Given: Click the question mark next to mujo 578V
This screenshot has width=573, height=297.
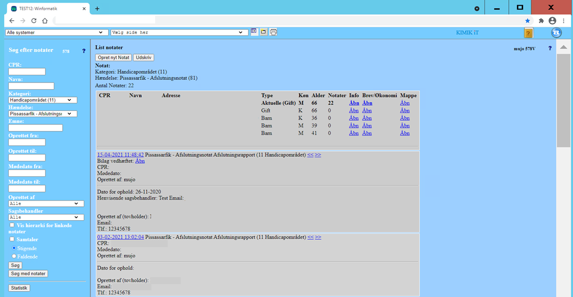Looking at the screenshot, I should point(550,48).
